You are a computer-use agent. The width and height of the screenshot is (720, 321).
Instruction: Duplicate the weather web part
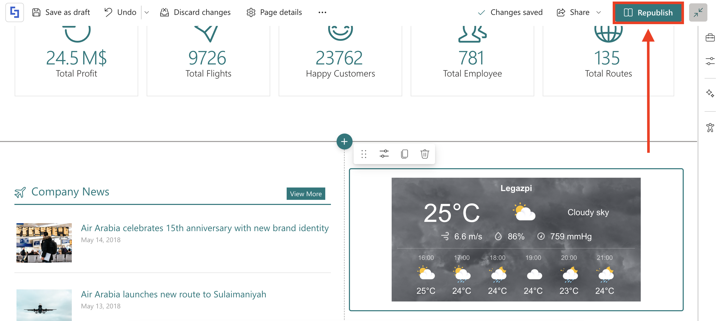click(404, 154)
